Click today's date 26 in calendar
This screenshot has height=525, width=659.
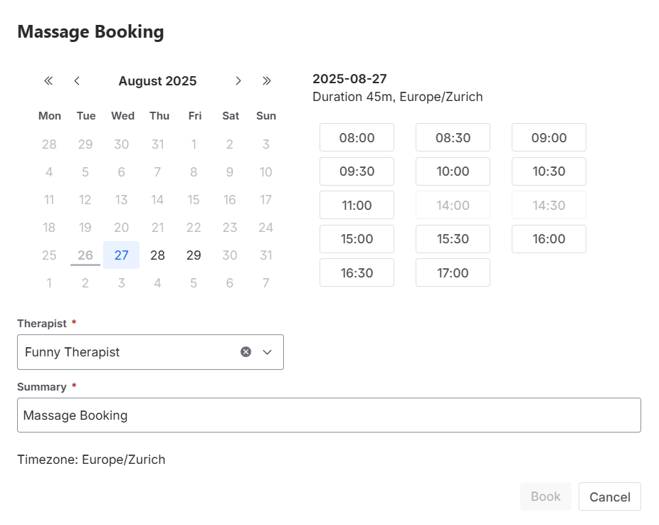(x=85, y=255)
